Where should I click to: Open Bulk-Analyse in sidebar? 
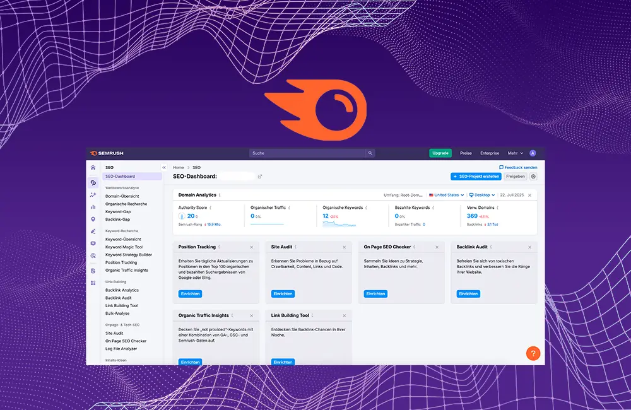(117, 313)
